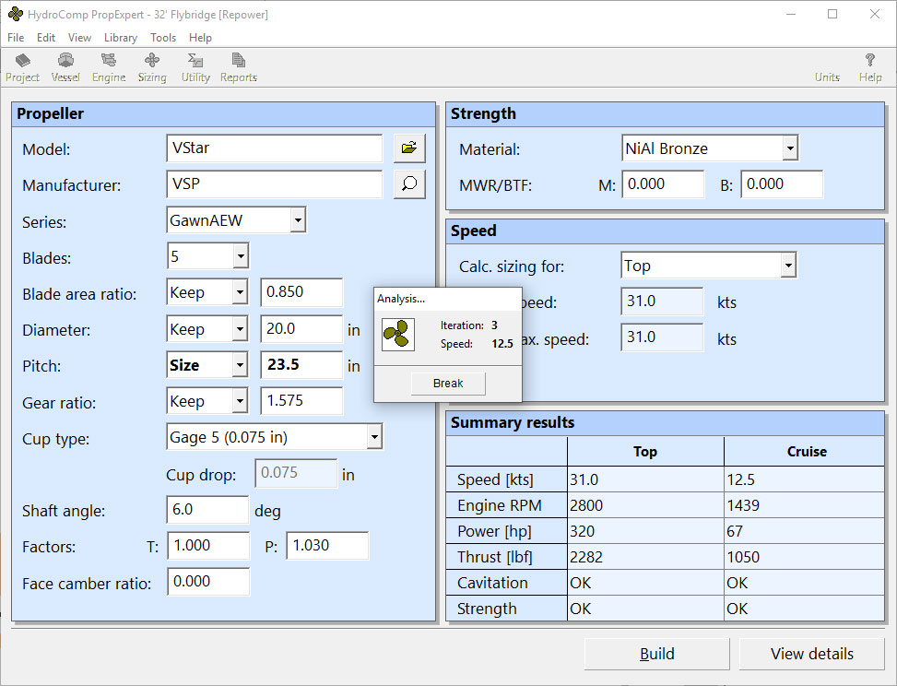Open the Material dropdown showing NiAl Bronze
Viewport: 897px width, 686px height.
click(x=789, y=148)
